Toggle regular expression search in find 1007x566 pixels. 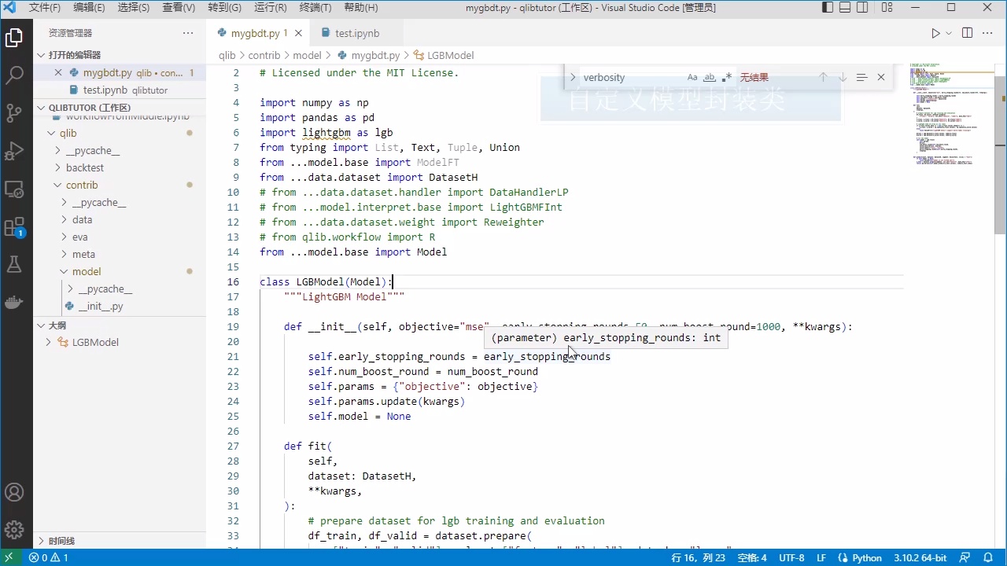[x=726, y=77]
